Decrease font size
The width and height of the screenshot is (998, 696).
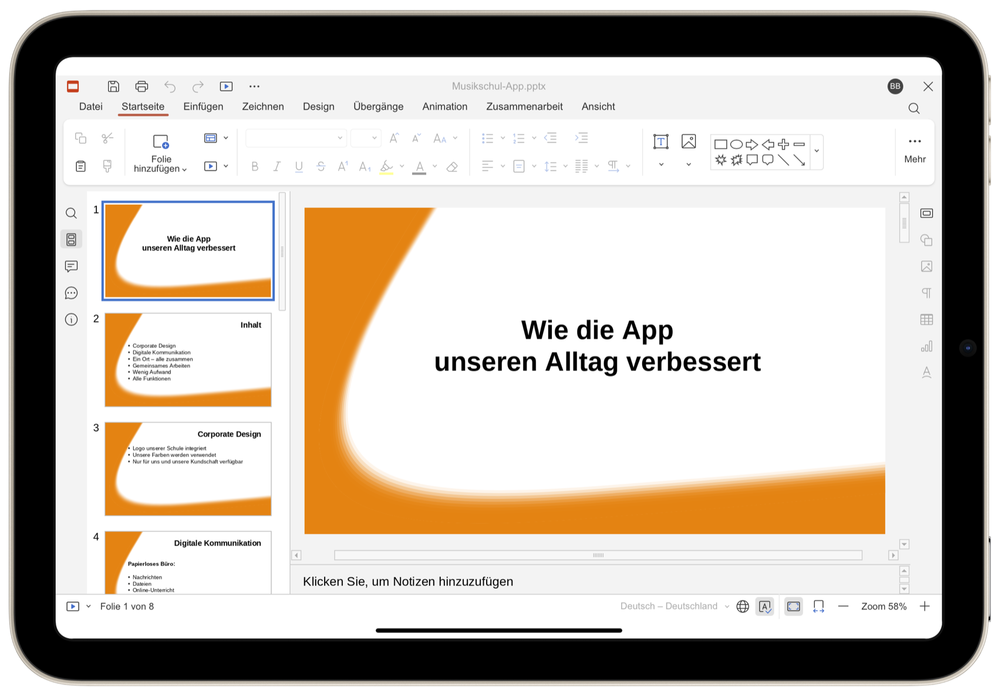pyautogui.click(x=416, y=138)
